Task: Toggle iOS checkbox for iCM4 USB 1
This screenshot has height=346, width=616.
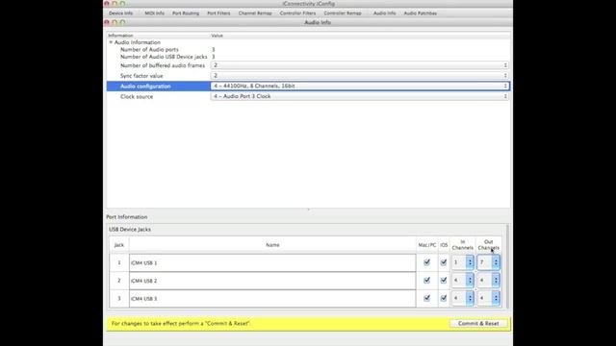Action: [x=444, y=262]
